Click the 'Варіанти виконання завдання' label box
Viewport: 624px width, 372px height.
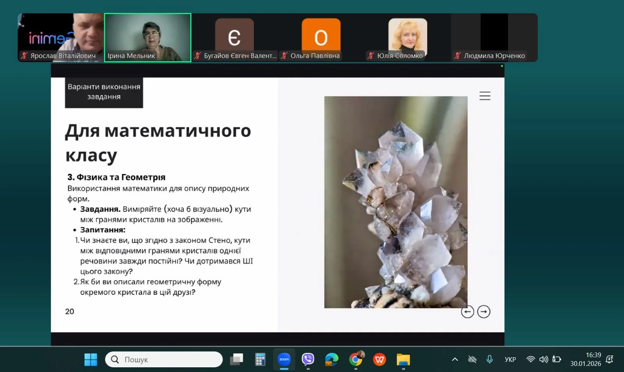(104, 92)
